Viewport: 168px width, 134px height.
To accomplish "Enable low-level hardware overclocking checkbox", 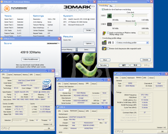I will [x=103, y=9].
